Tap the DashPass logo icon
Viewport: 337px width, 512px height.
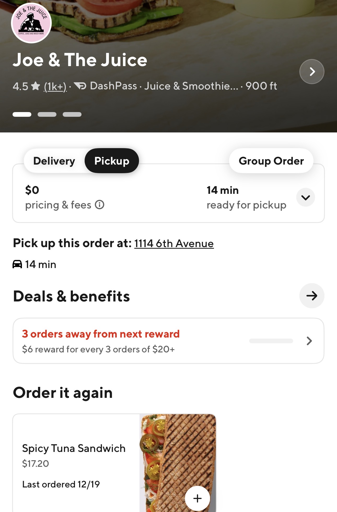[80, 86]
